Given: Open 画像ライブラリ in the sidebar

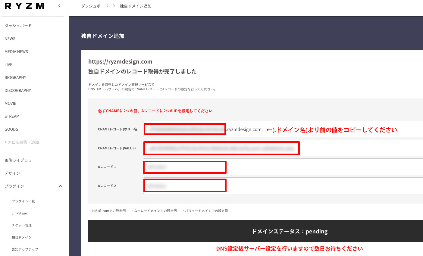Looking at the screenshot, I should pos(18,160).
